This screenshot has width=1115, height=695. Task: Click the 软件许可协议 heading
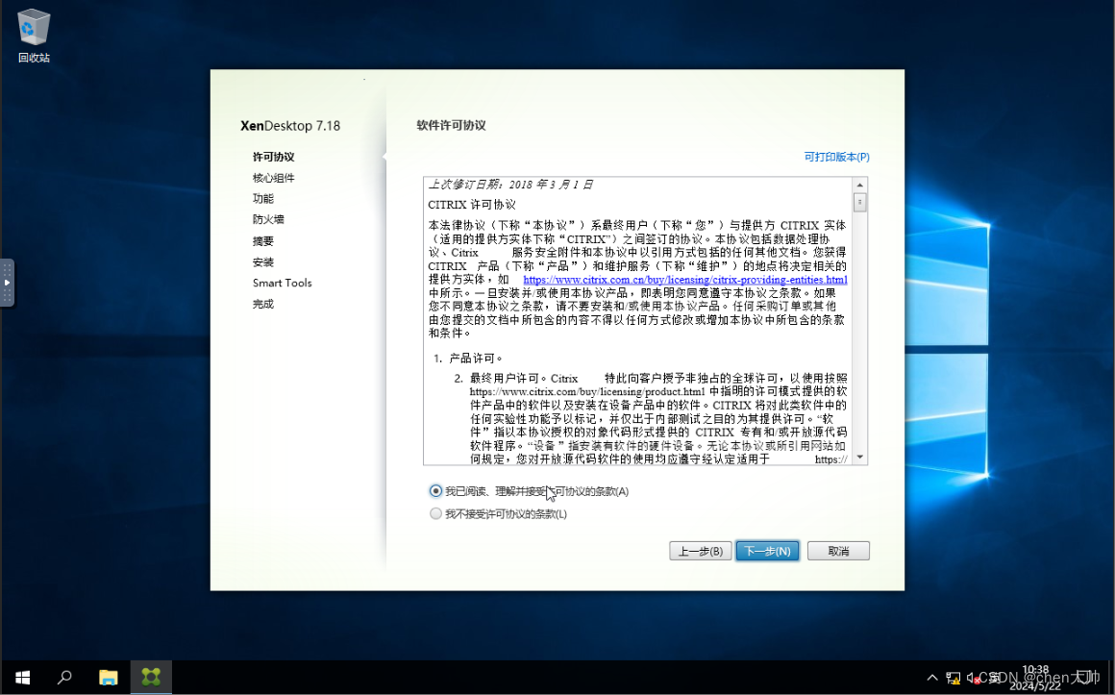point(451,125)
